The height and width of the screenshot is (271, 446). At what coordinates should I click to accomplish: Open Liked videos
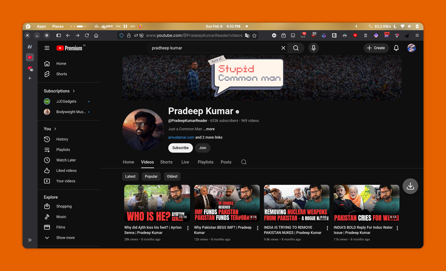(x=69, y=171)
